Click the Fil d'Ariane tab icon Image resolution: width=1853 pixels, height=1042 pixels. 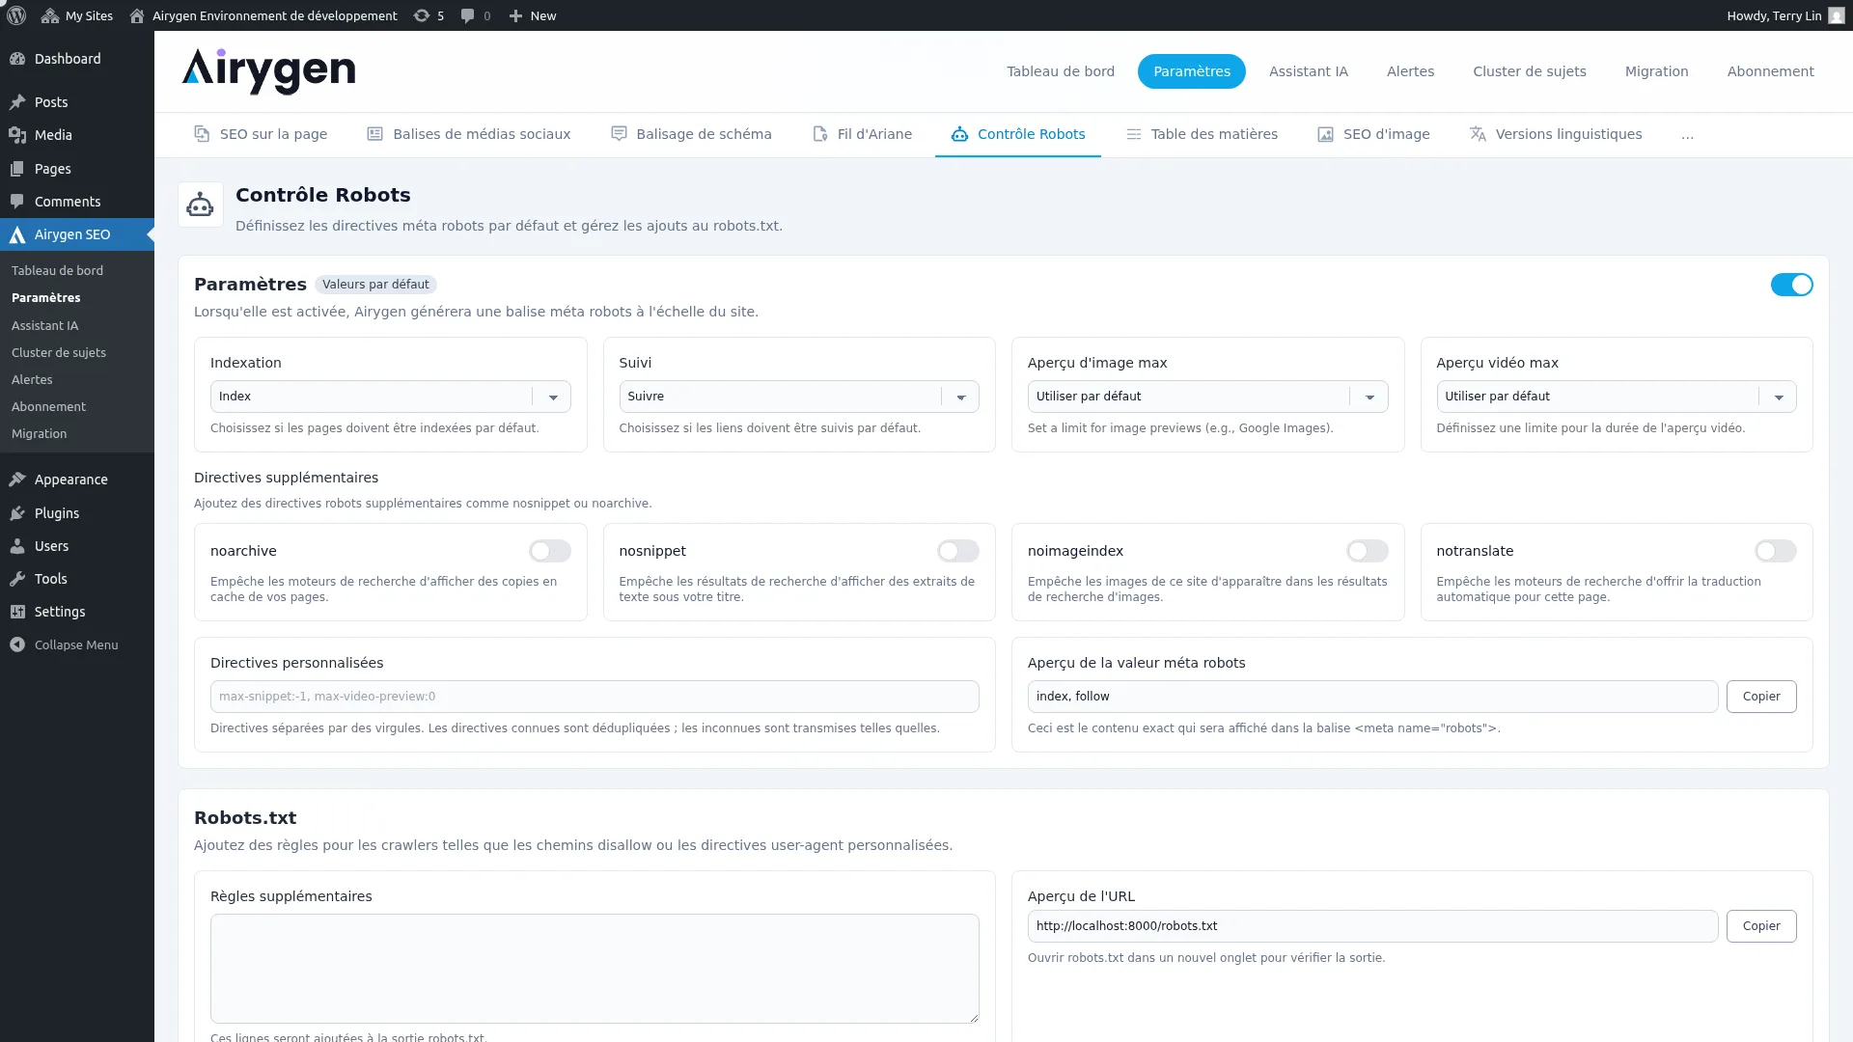(819, 134)
